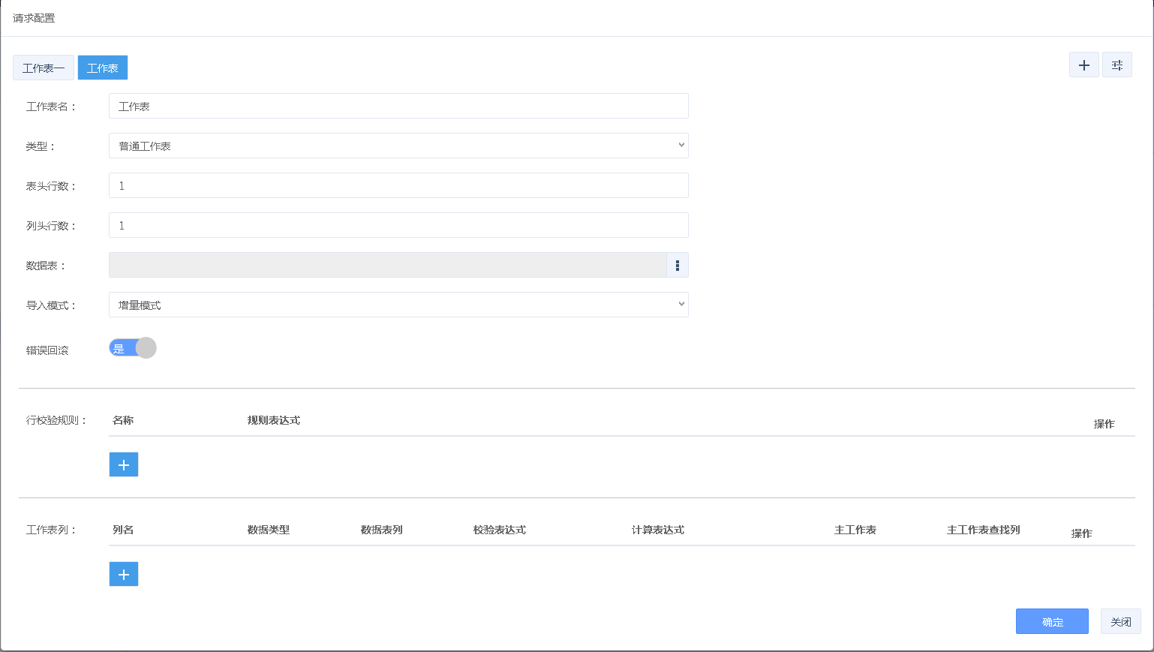Click the 关闭 button
Image resolution: width=1154 pixels, height=652 pixels.
tap(1120, 622)
